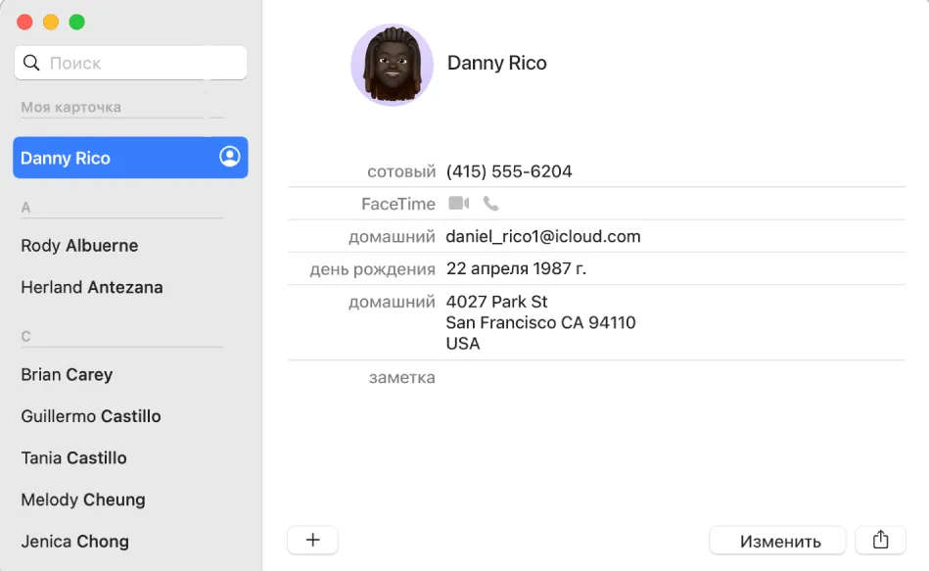Click the share icon button
929x571 pixels.
coord(880,540)
